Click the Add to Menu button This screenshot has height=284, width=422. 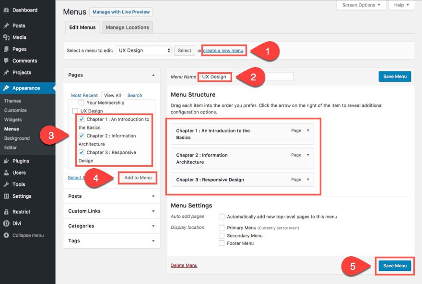(x=138, y=178)
